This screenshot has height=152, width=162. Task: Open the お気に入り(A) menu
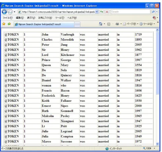click(45, 18)
